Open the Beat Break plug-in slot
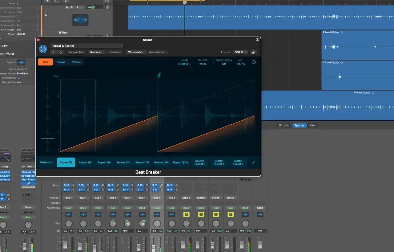 tap(28, 180)
